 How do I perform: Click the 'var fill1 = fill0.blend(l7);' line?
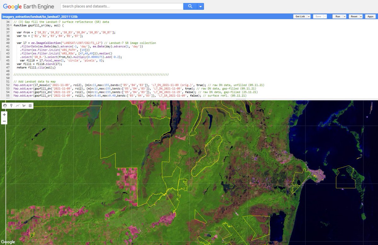pos(39,64)
